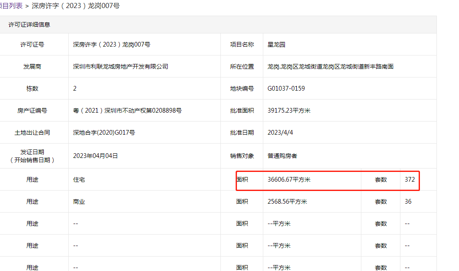Click the unit count 372

(409, 180)
